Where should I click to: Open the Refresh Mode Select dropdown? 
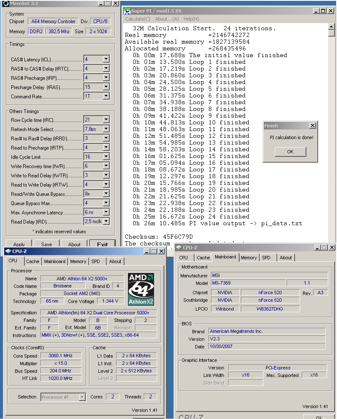pos(106,129)
